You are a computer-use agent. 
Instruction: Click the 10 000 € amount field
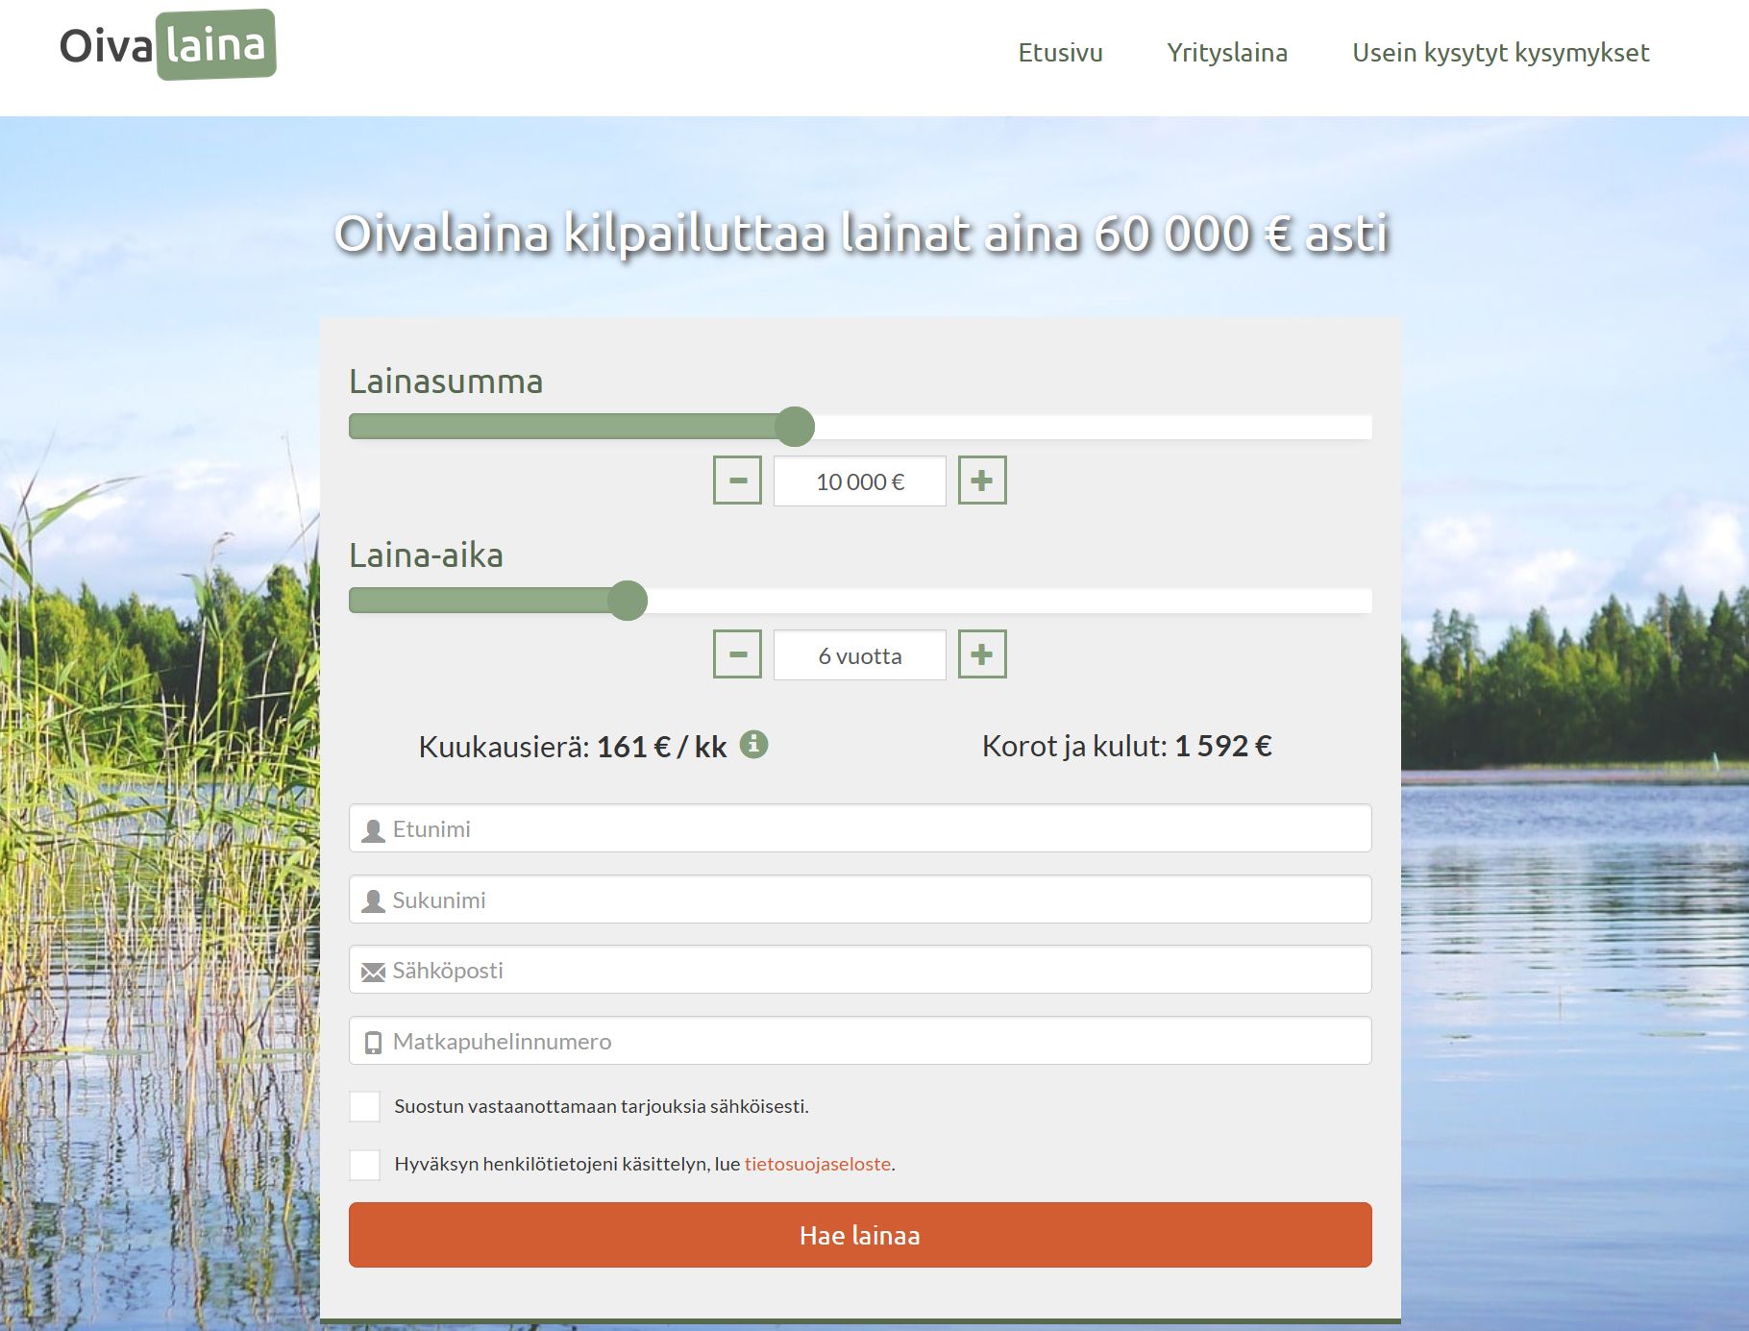tap(860, 481)
